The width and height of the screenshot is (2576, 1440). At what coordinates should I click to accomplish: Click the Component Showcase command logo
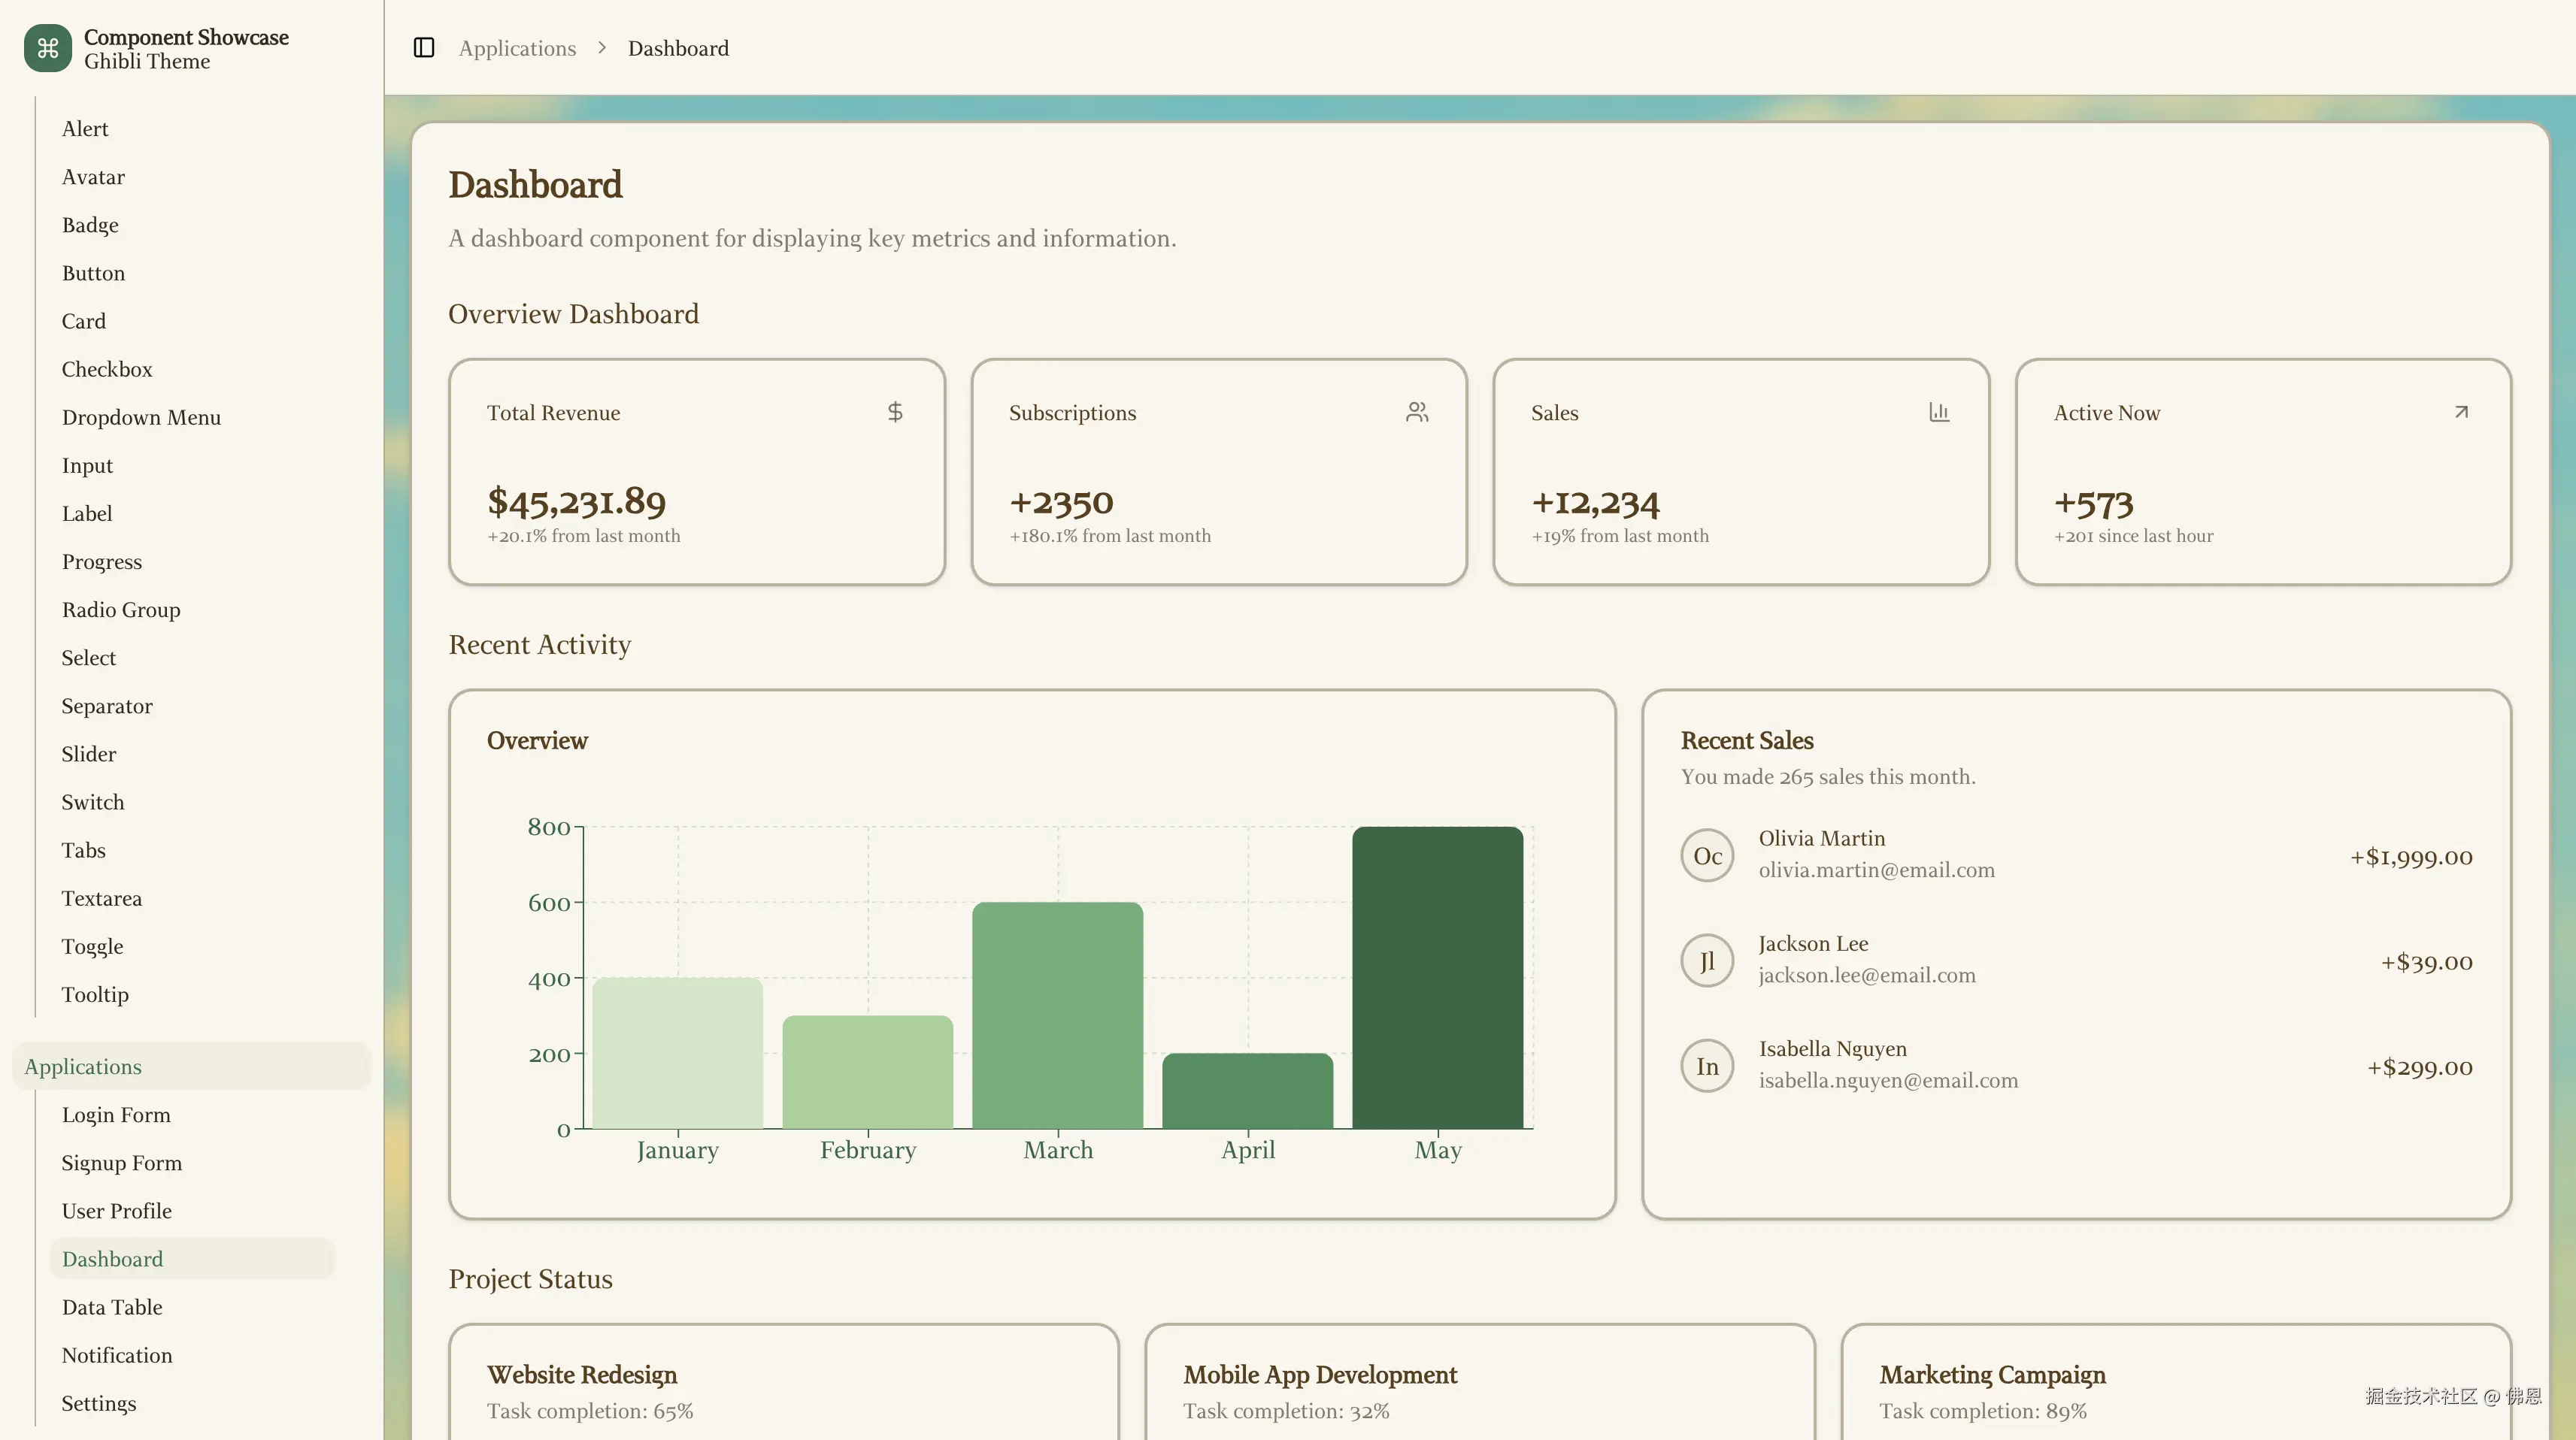tap(47, 48)
